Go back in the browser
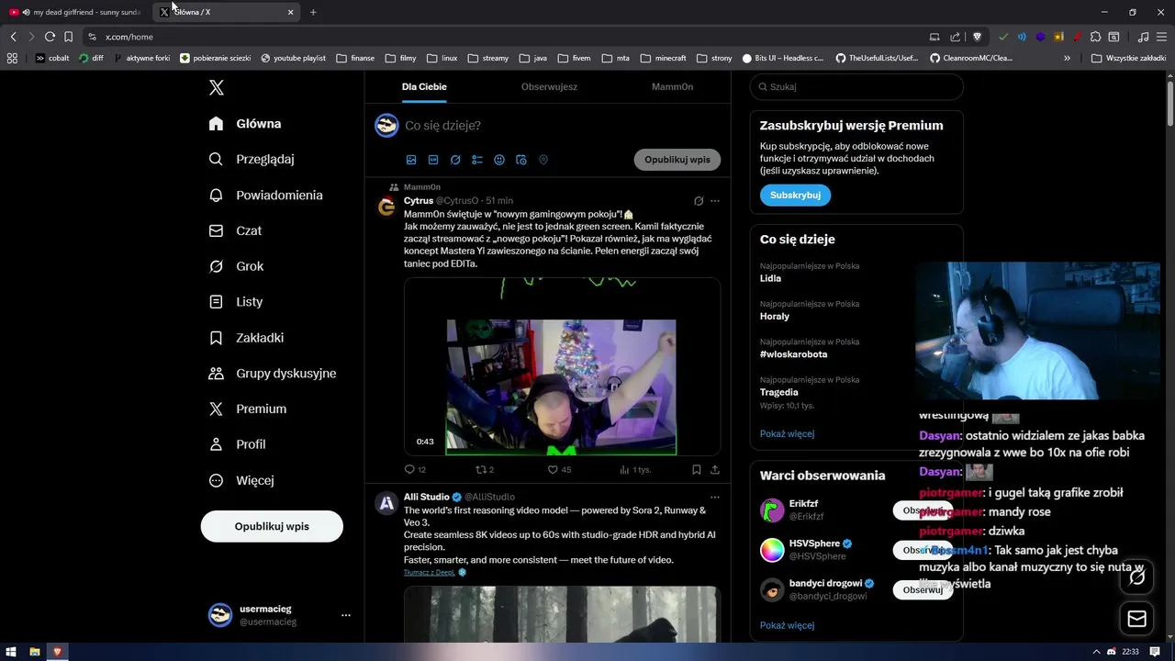1175x661 pixels. [x=13, y=37]
